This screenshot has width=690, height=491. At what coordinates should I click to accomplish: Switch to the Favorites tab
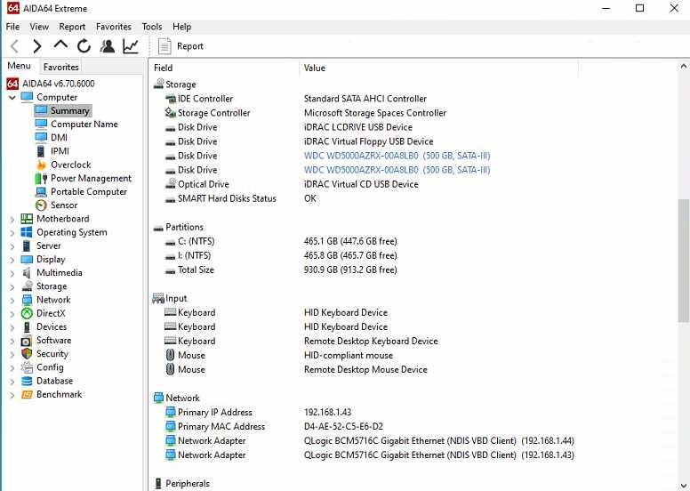[x=60, y=67]
